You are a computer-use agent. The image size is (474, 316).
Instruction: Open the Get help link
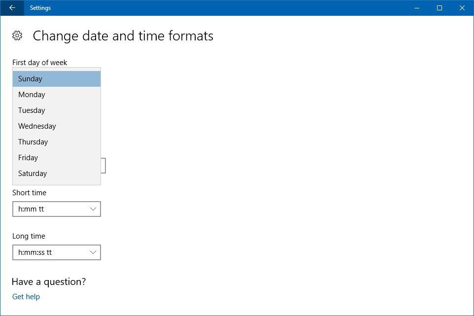tap(26, 296)
